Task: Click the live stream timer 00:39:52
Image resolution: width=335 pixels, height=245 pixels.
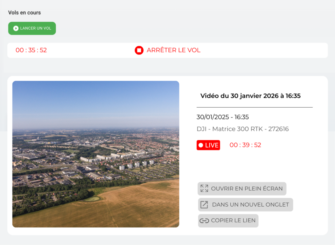Action: (x=245, y=145)
